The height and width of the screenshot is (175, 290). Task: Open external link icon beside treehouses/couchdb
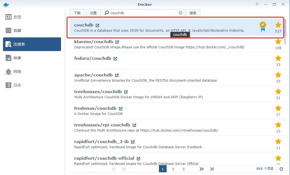coord(126,92)
